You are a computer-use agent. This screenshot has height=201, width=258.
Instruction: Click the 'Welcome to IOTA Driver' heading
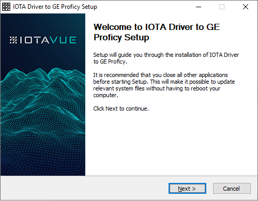(157, 32)
